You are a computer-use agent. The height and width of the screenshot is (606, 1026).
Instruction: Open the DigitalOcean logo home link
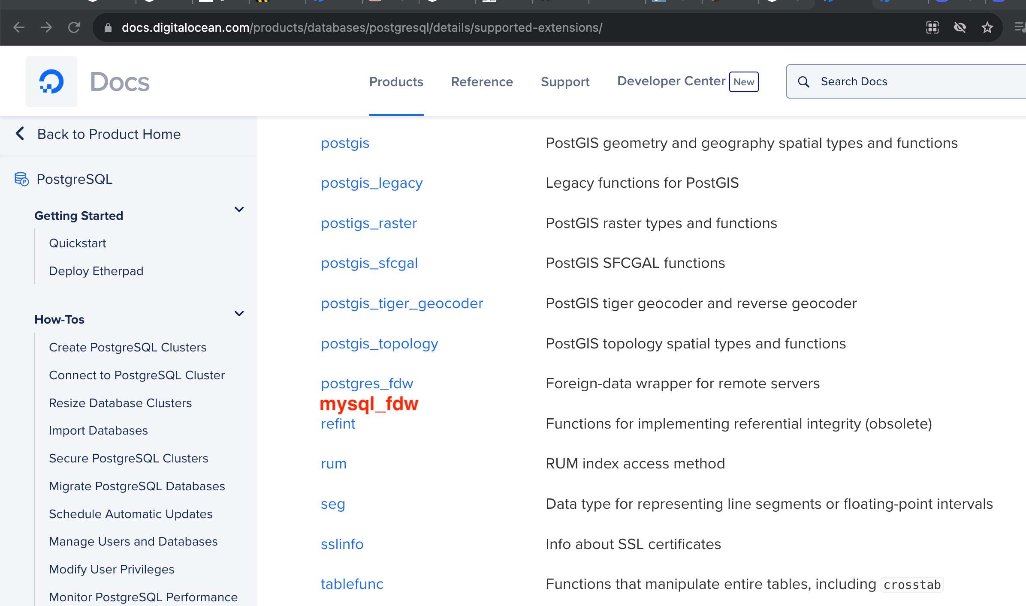(51, 81)
